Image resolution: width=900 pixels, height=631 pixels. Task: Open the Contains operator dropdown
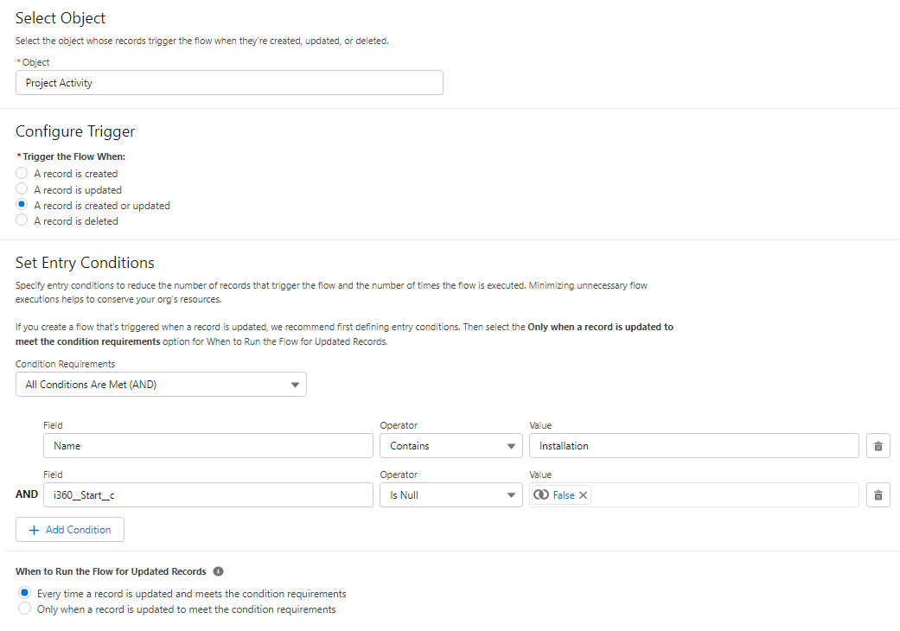pyautogui.click(x=450, y=446)
